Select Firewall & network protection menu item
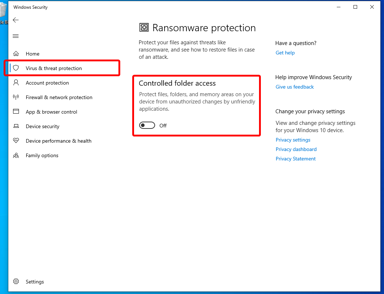The image size is (384, 294). 59,97
